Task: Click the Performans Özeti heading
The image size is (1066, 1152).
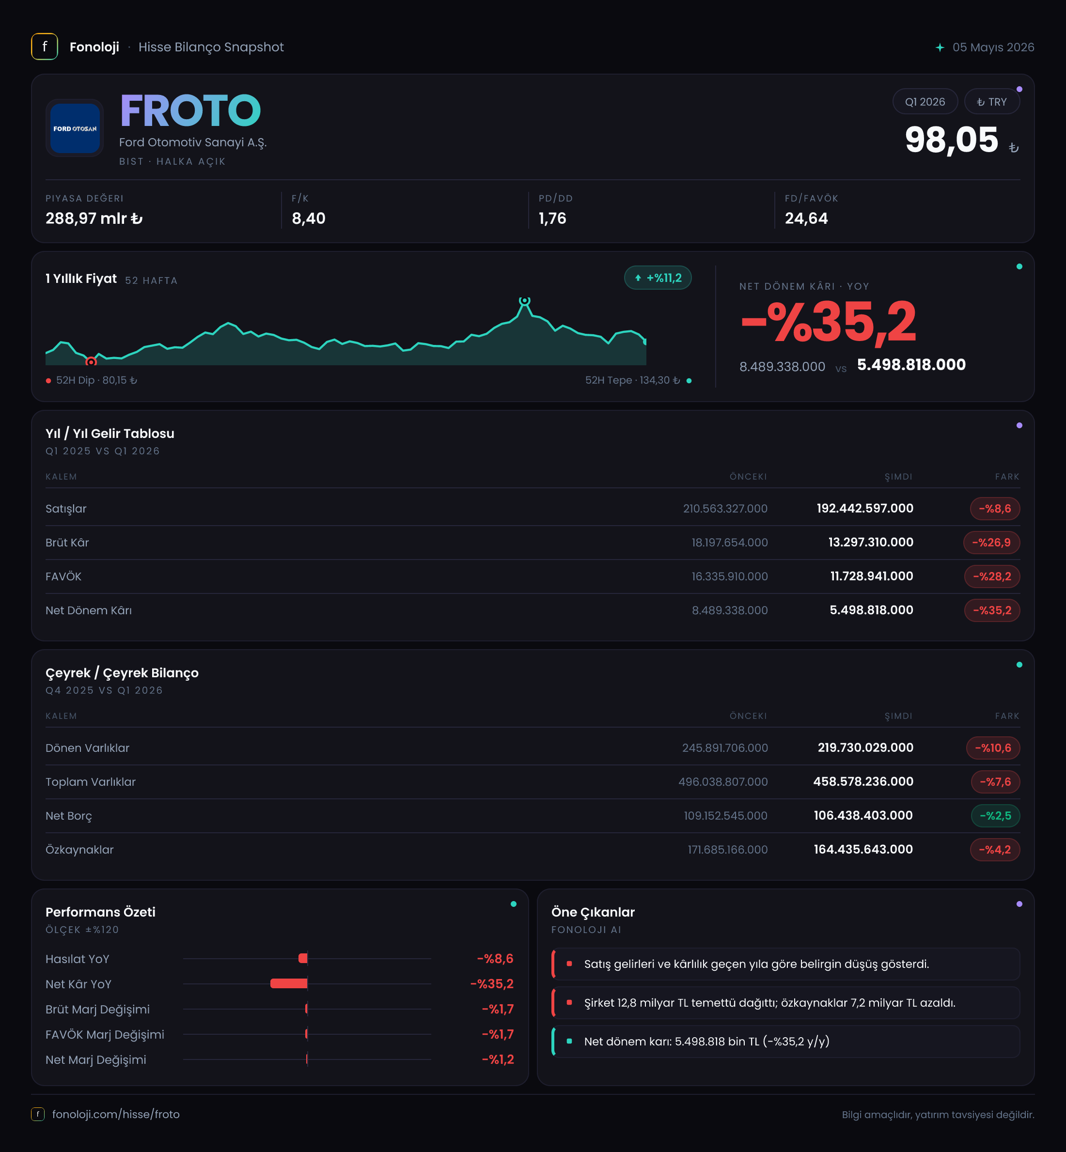Action: pyautogui.click(x=100, y=912)
